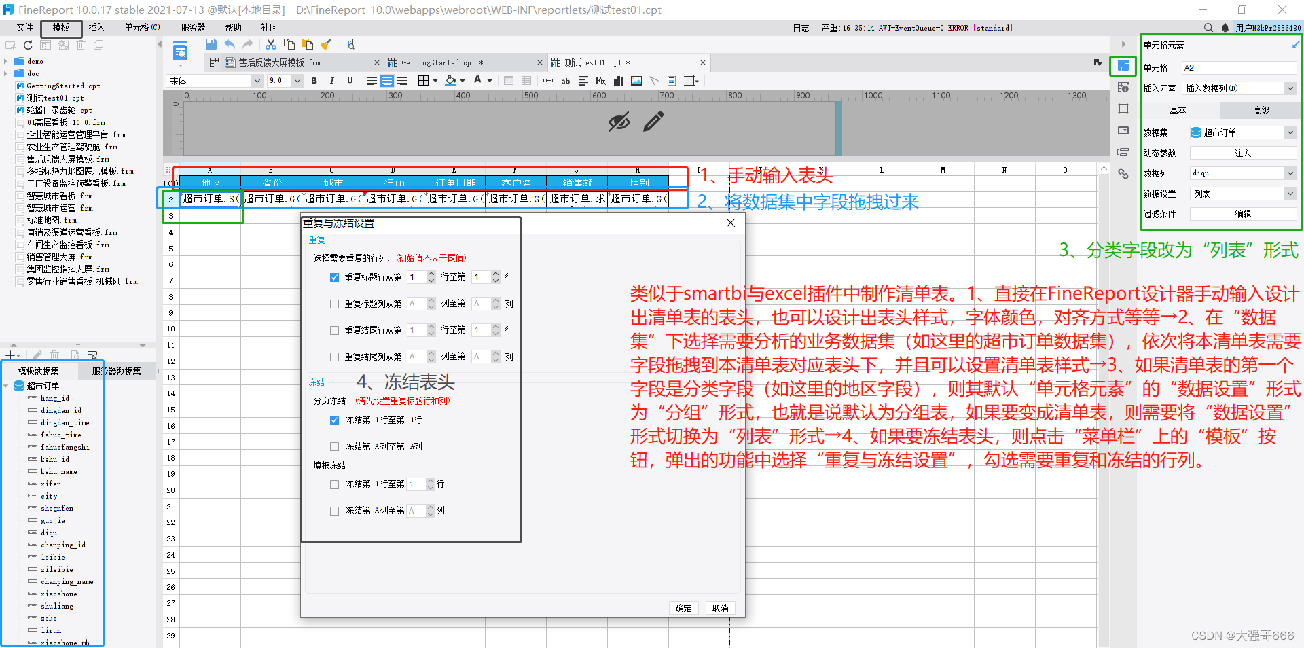Toggle the parameter pane hidden-eye icon
This screenshot has height=648, width=1304.
(x=619, y=122)
